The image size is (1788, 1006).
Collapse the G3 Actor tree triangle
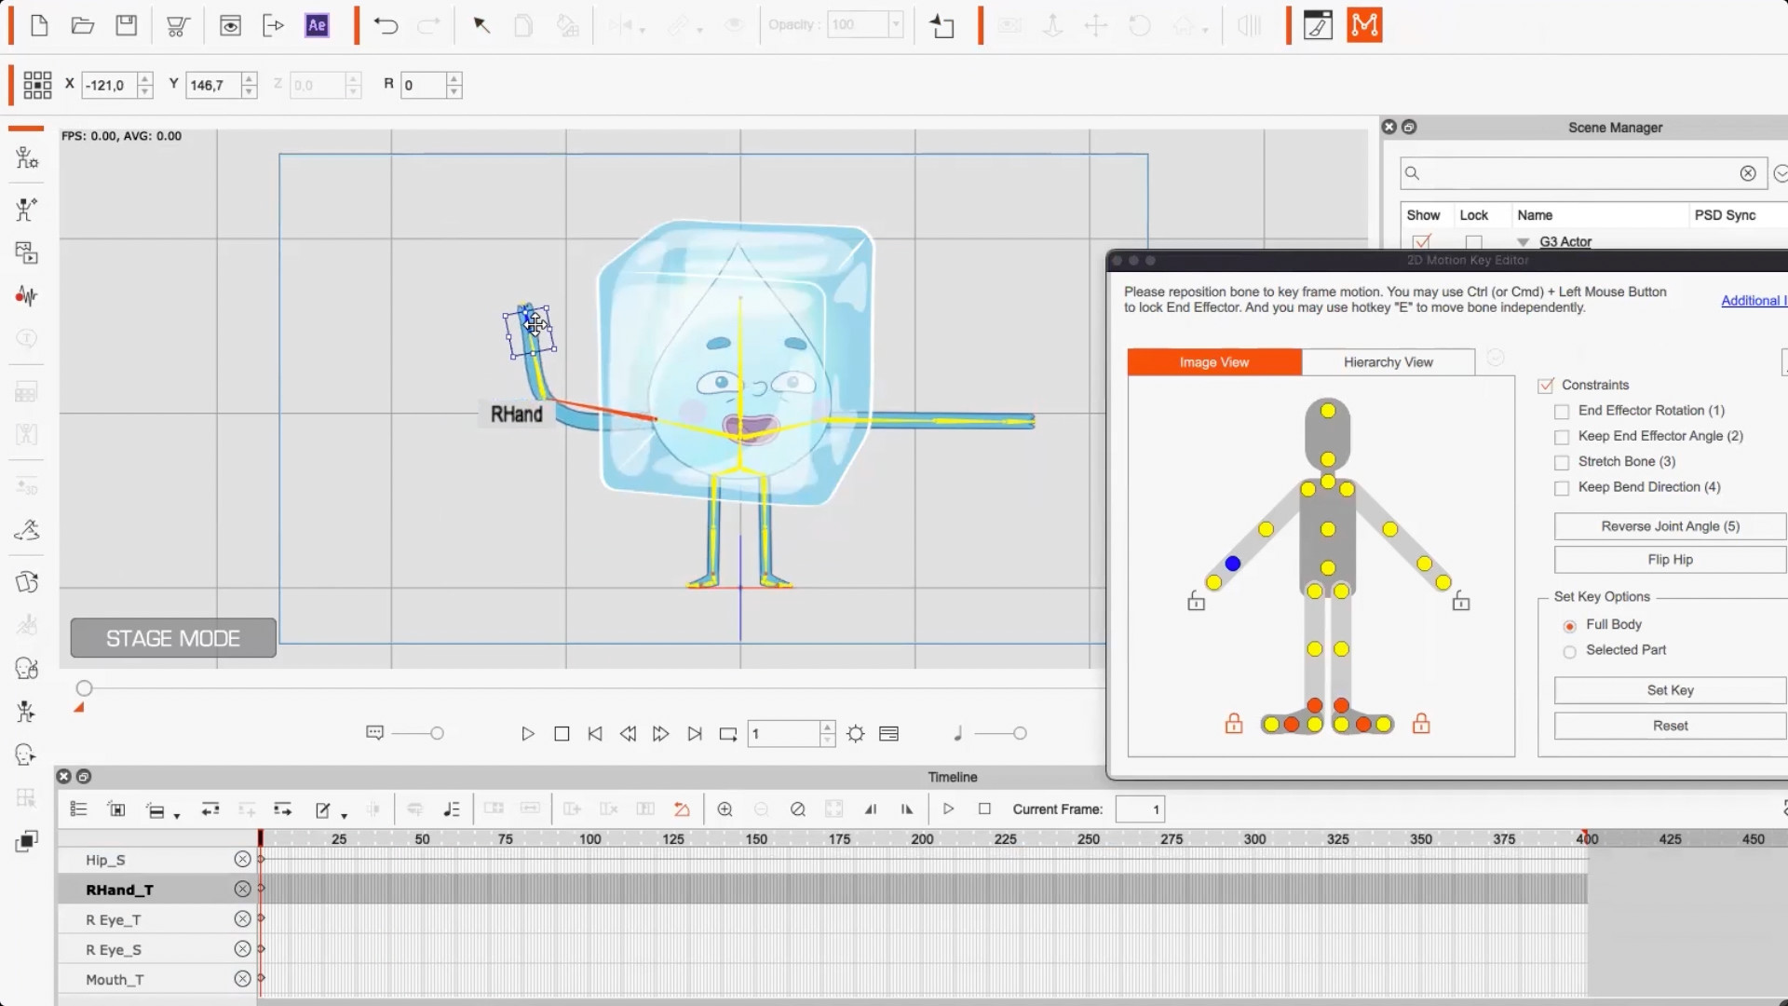[1524, 242]
